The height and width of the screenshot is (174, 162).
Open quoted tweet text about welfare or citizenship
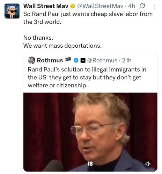[87, 77]
